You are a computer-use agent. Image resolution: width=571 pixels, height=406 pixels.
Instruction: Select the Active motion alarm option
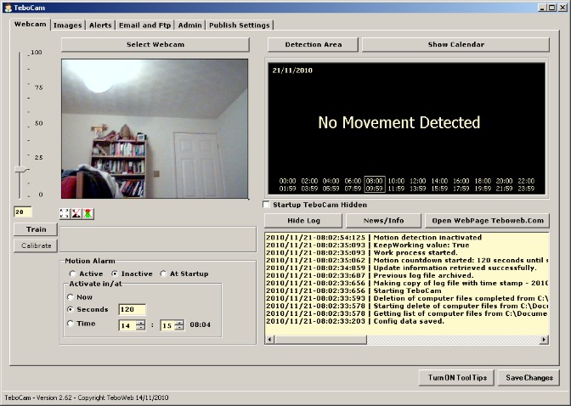pos(72,273)
